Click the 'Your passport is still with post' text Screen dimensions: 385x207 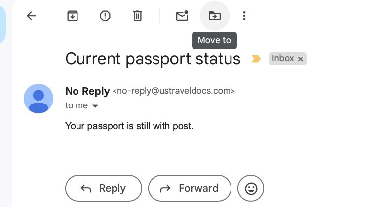tap(129, 126)
